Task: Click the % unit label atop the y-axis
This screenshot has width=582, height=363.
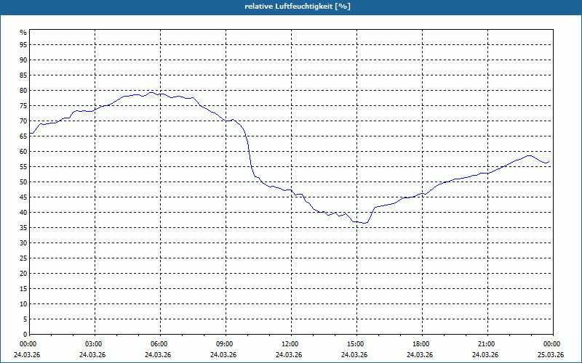Action: click(x=23, y=33)
